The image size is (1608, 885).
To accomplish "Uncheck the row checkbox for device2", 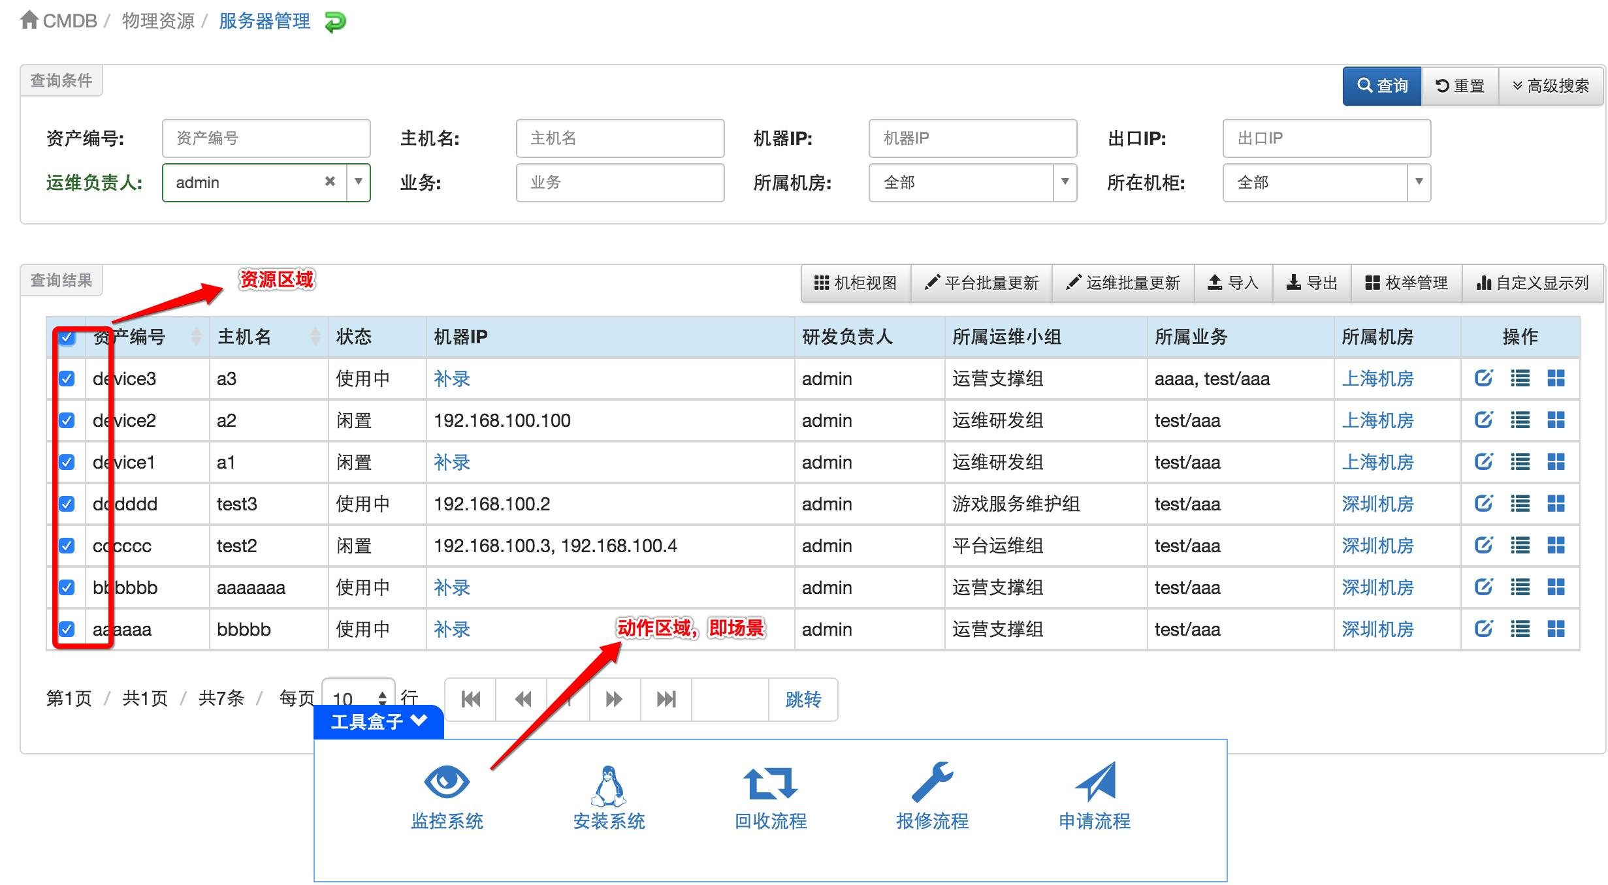I will point(66,420).
